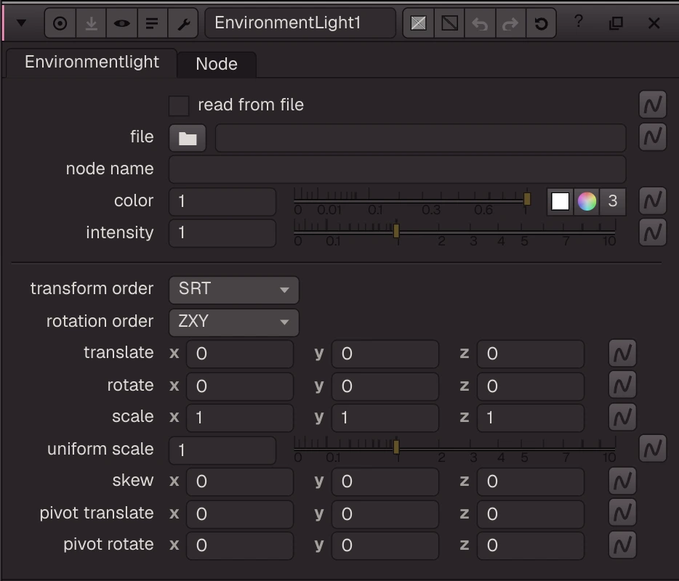Click the scale x field
The height and width of the screenshot is (581, 679).
[x=240, y=418]
